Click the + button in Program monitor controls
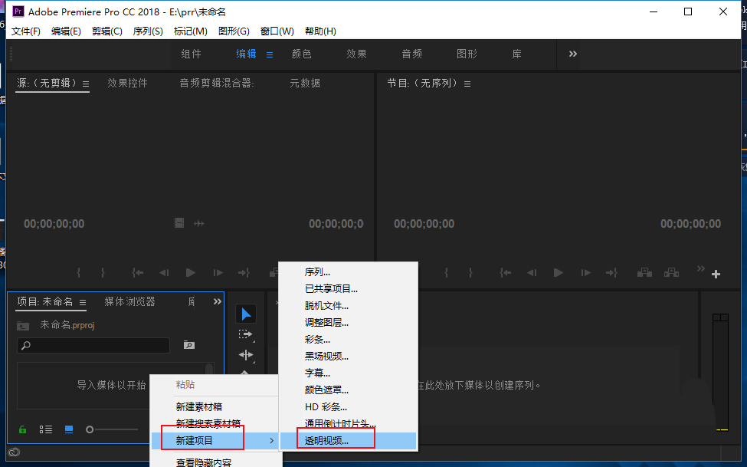 click(715, 273)
